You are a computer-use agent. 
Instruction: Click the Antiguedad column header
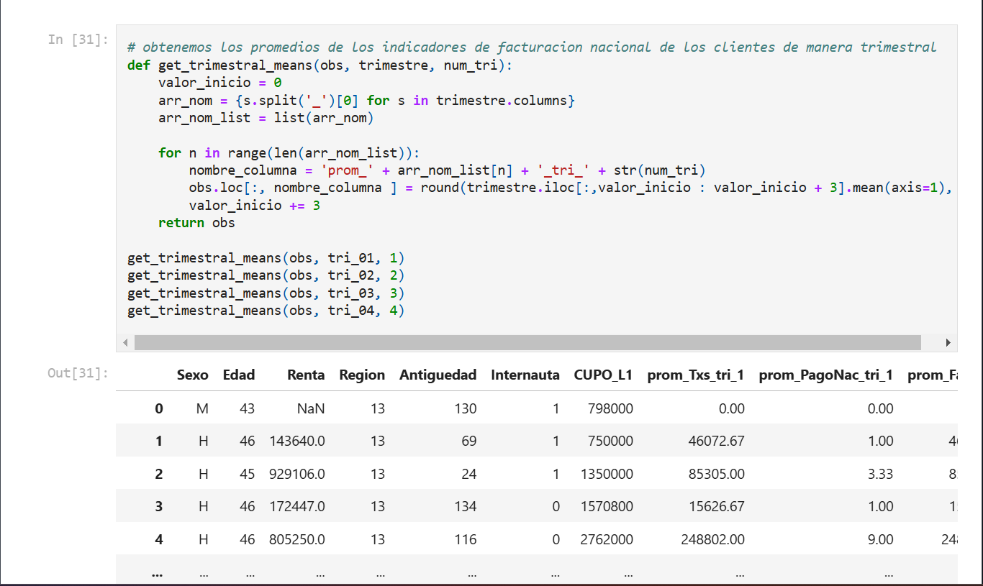(x=438, y=375)
